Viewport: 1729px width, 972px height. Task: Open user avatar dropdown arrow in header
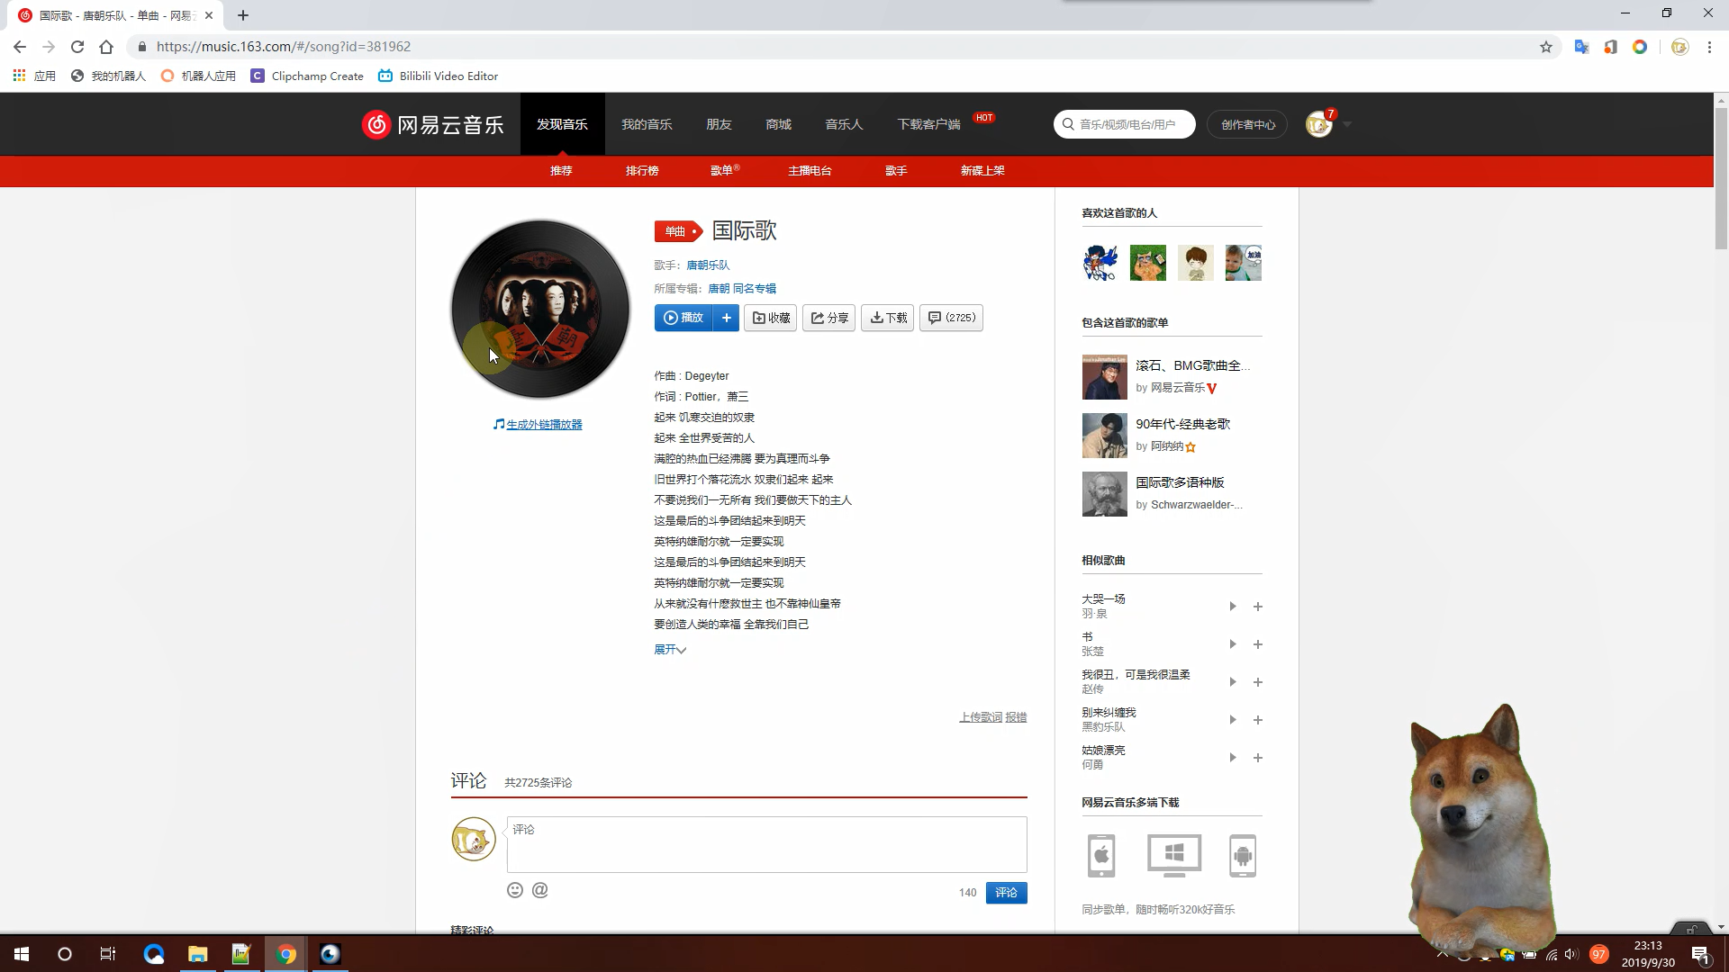[x=1347, y=124]
